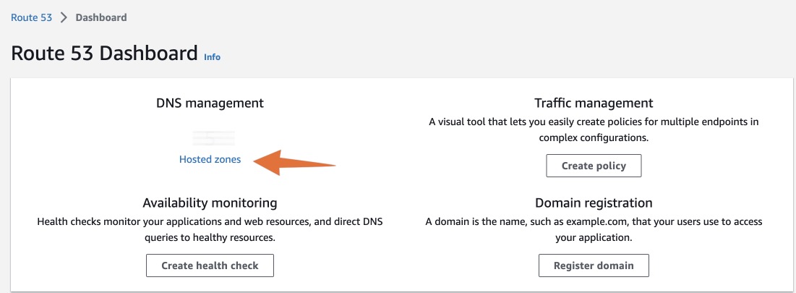Image resolution: width=796 pixels, height=293 pixels.
Task: Click the Create policy button
Action: (594, 166)
